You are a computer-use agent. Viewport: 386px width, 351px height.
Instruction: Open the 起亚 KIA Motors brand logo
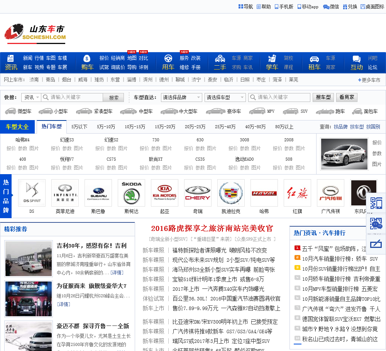pos(165,193)
